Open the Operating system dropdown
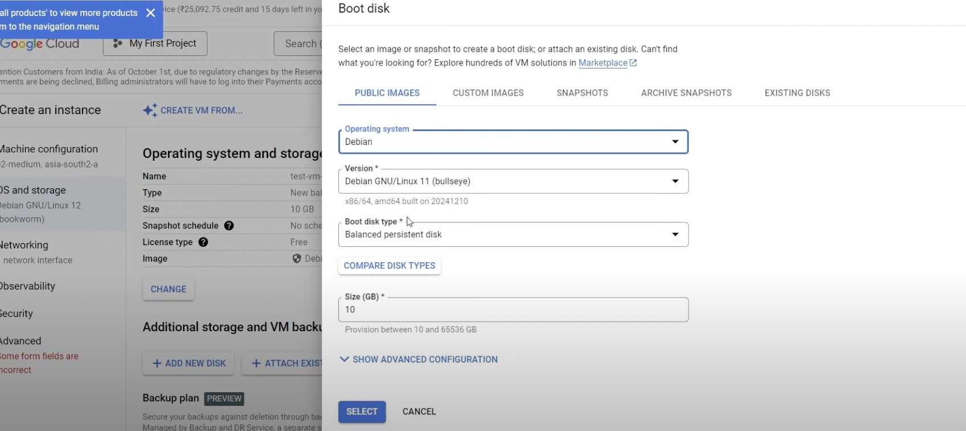 pyautogui.click(x=513, y=142)
